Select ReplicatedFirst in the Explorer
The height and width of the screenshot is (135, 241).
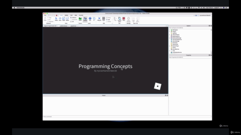pos(176,36)
